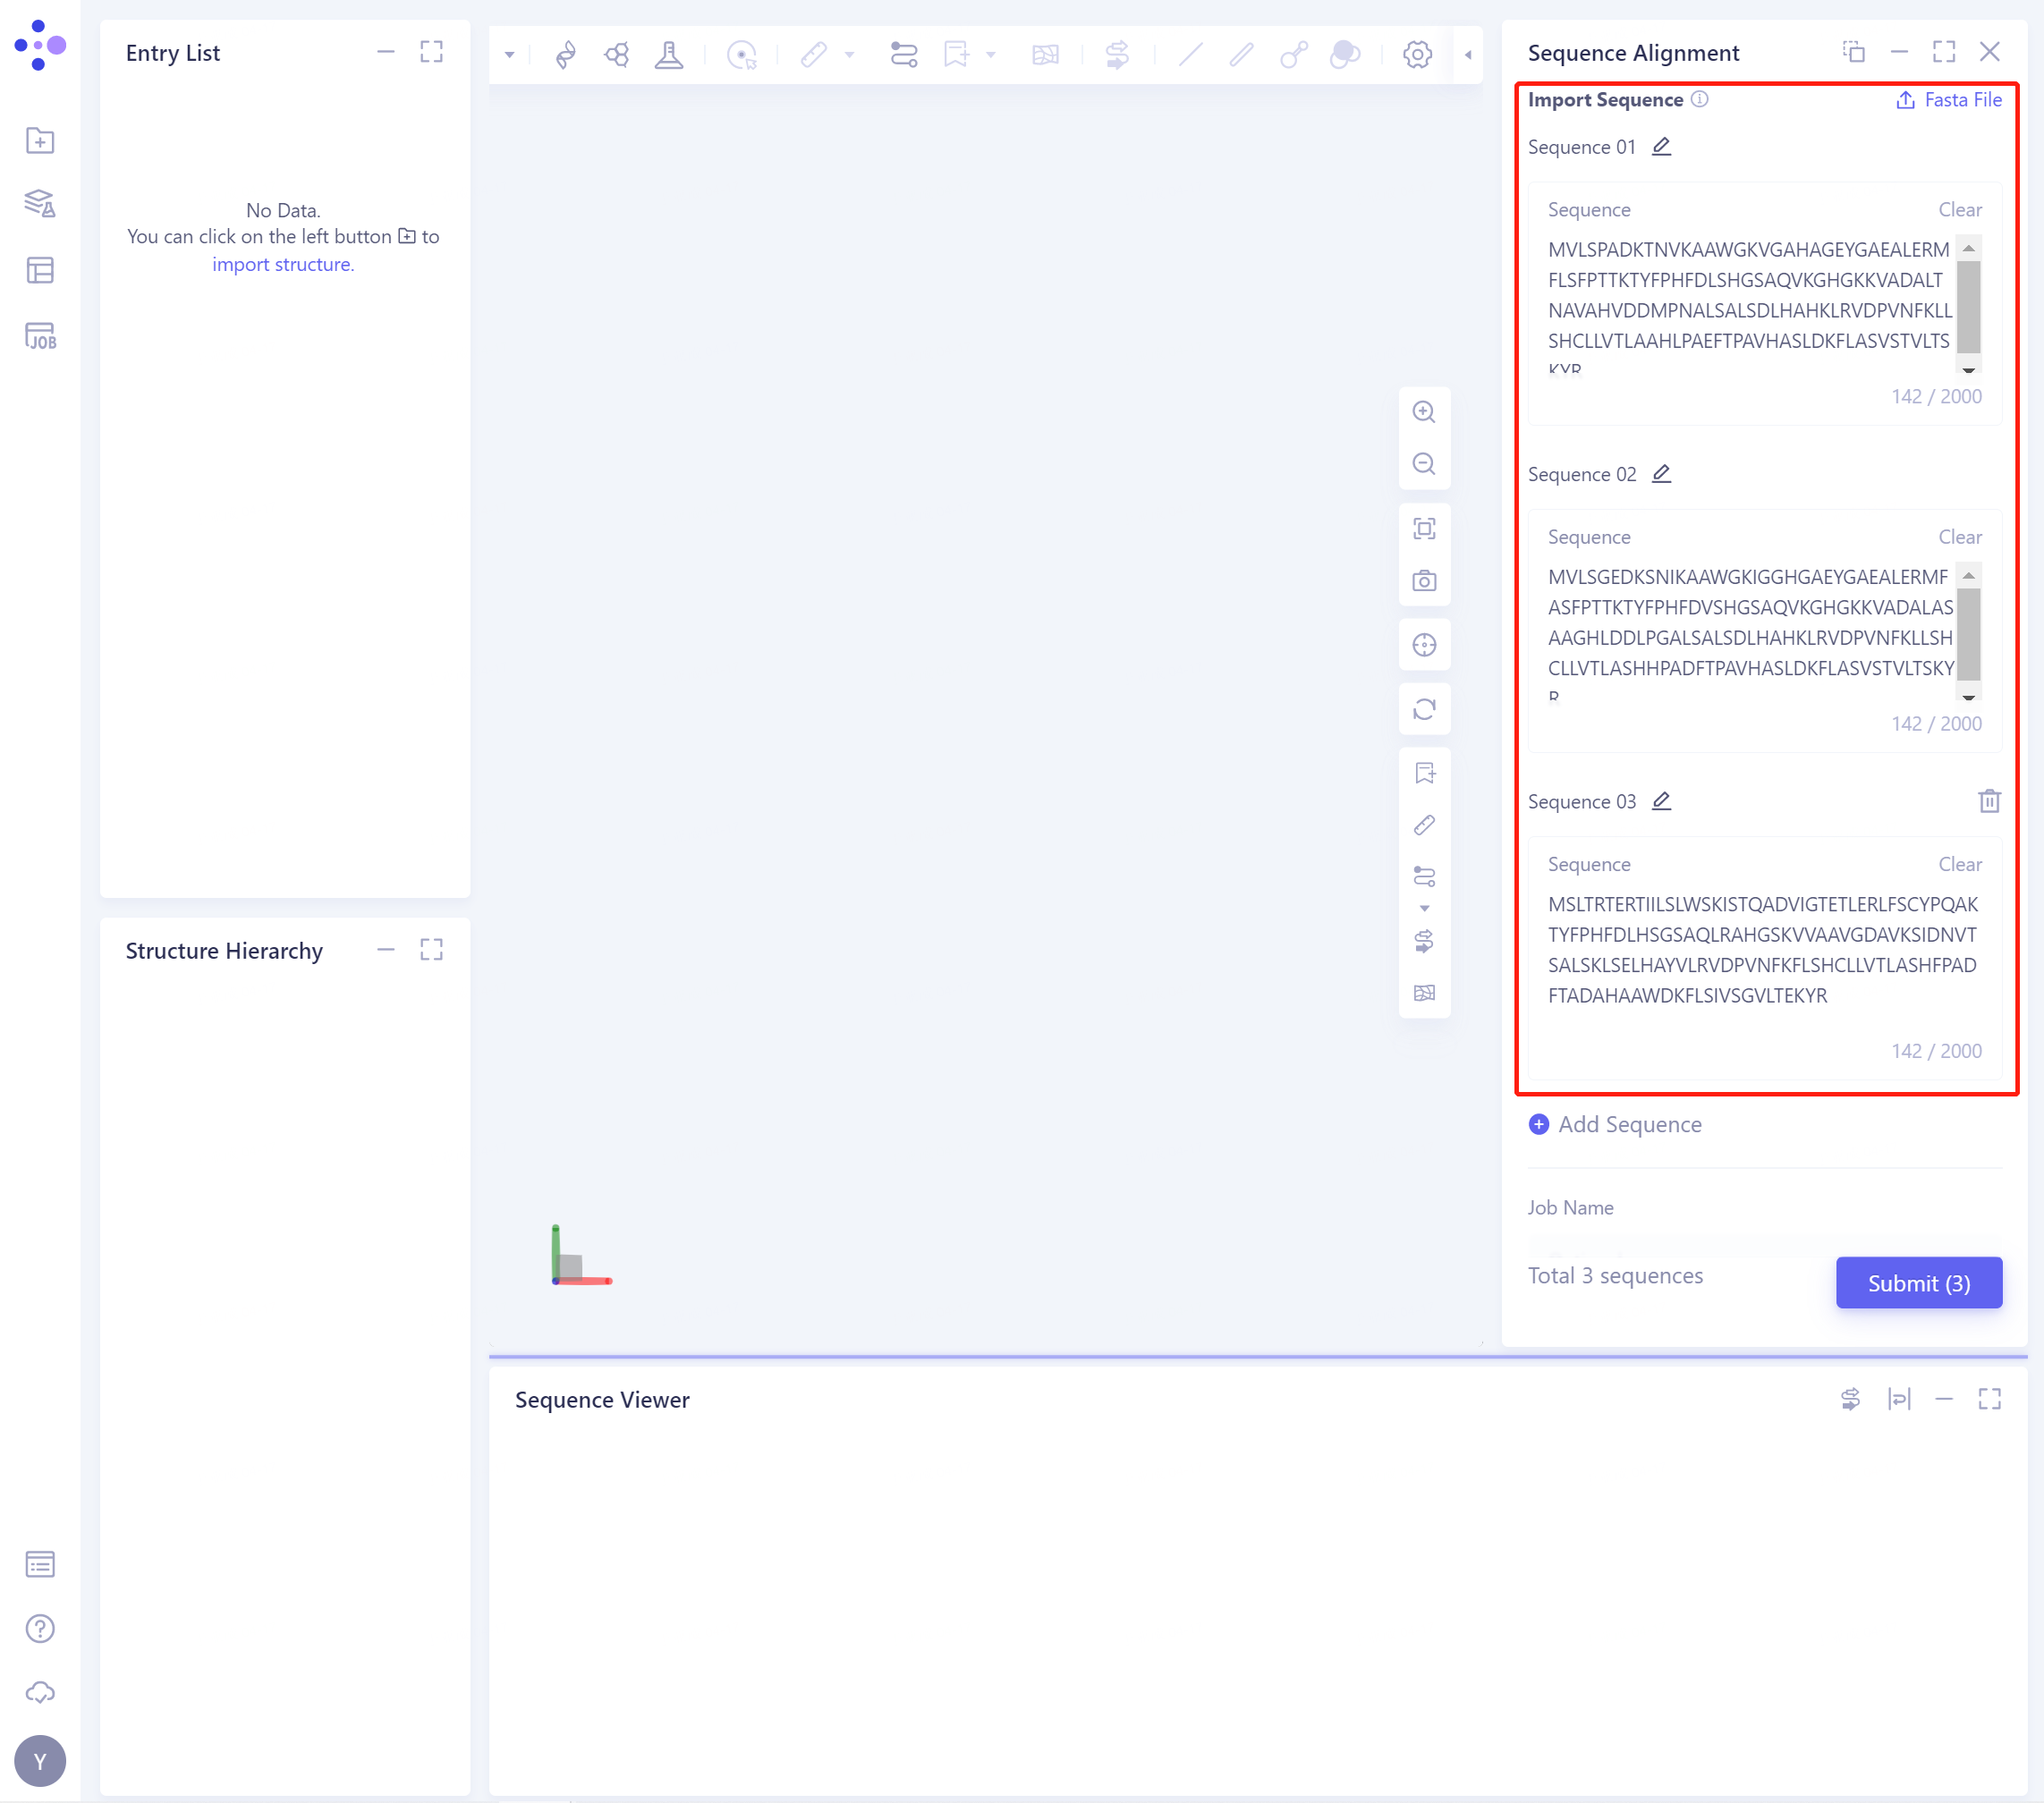Image resolution: width=2044 pixels, height=1803 pixels.
Task: Collapse top toolbar with left arrow
Action: (x=1468, y=55)
